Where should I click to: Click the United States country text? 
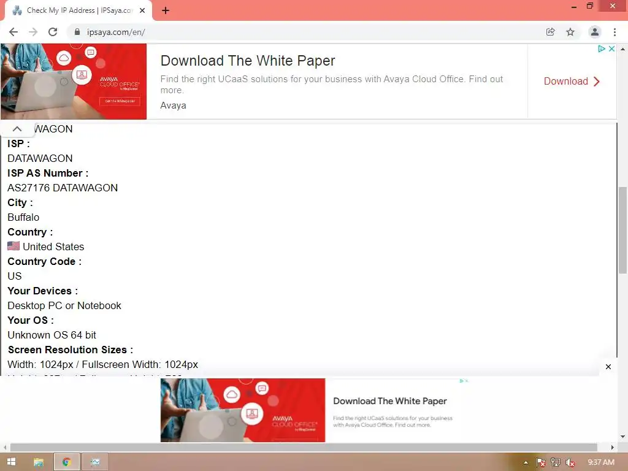tap(53, 247)
